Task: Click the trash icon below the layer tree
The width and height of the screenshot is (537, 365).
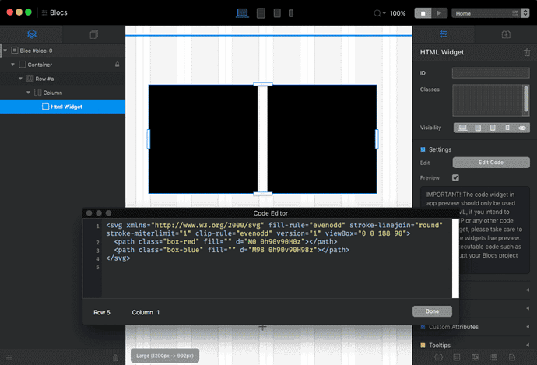Action: point(115,357)
